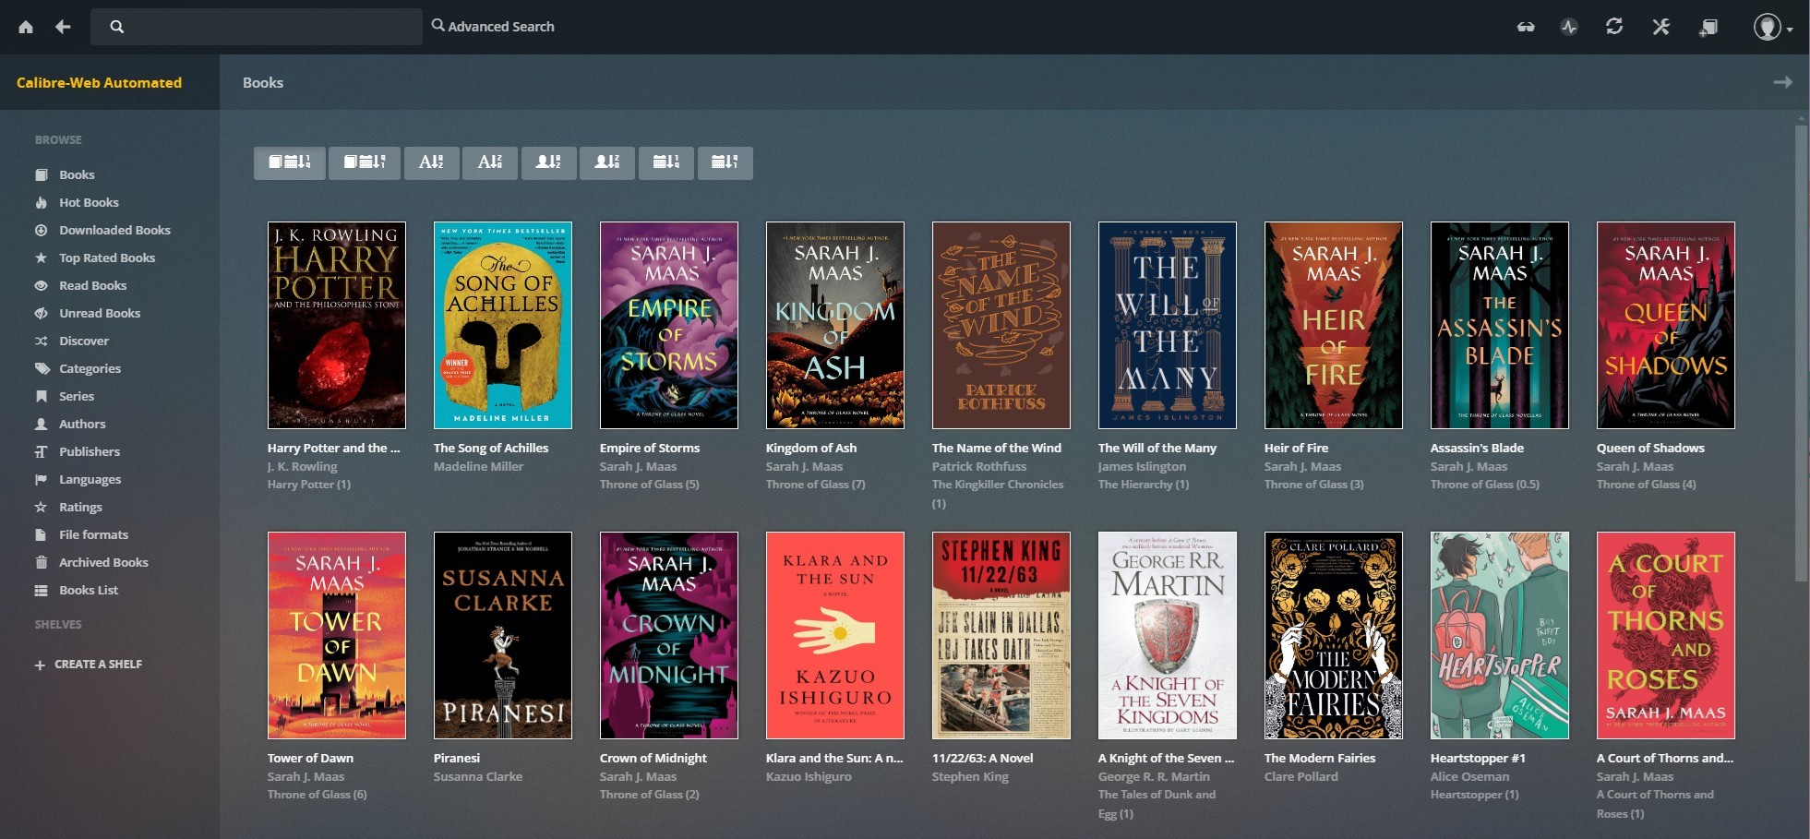Open Admin settings via wrench icon
1810x839 pixels.
pyautogui.click(x=1661, y=27)
